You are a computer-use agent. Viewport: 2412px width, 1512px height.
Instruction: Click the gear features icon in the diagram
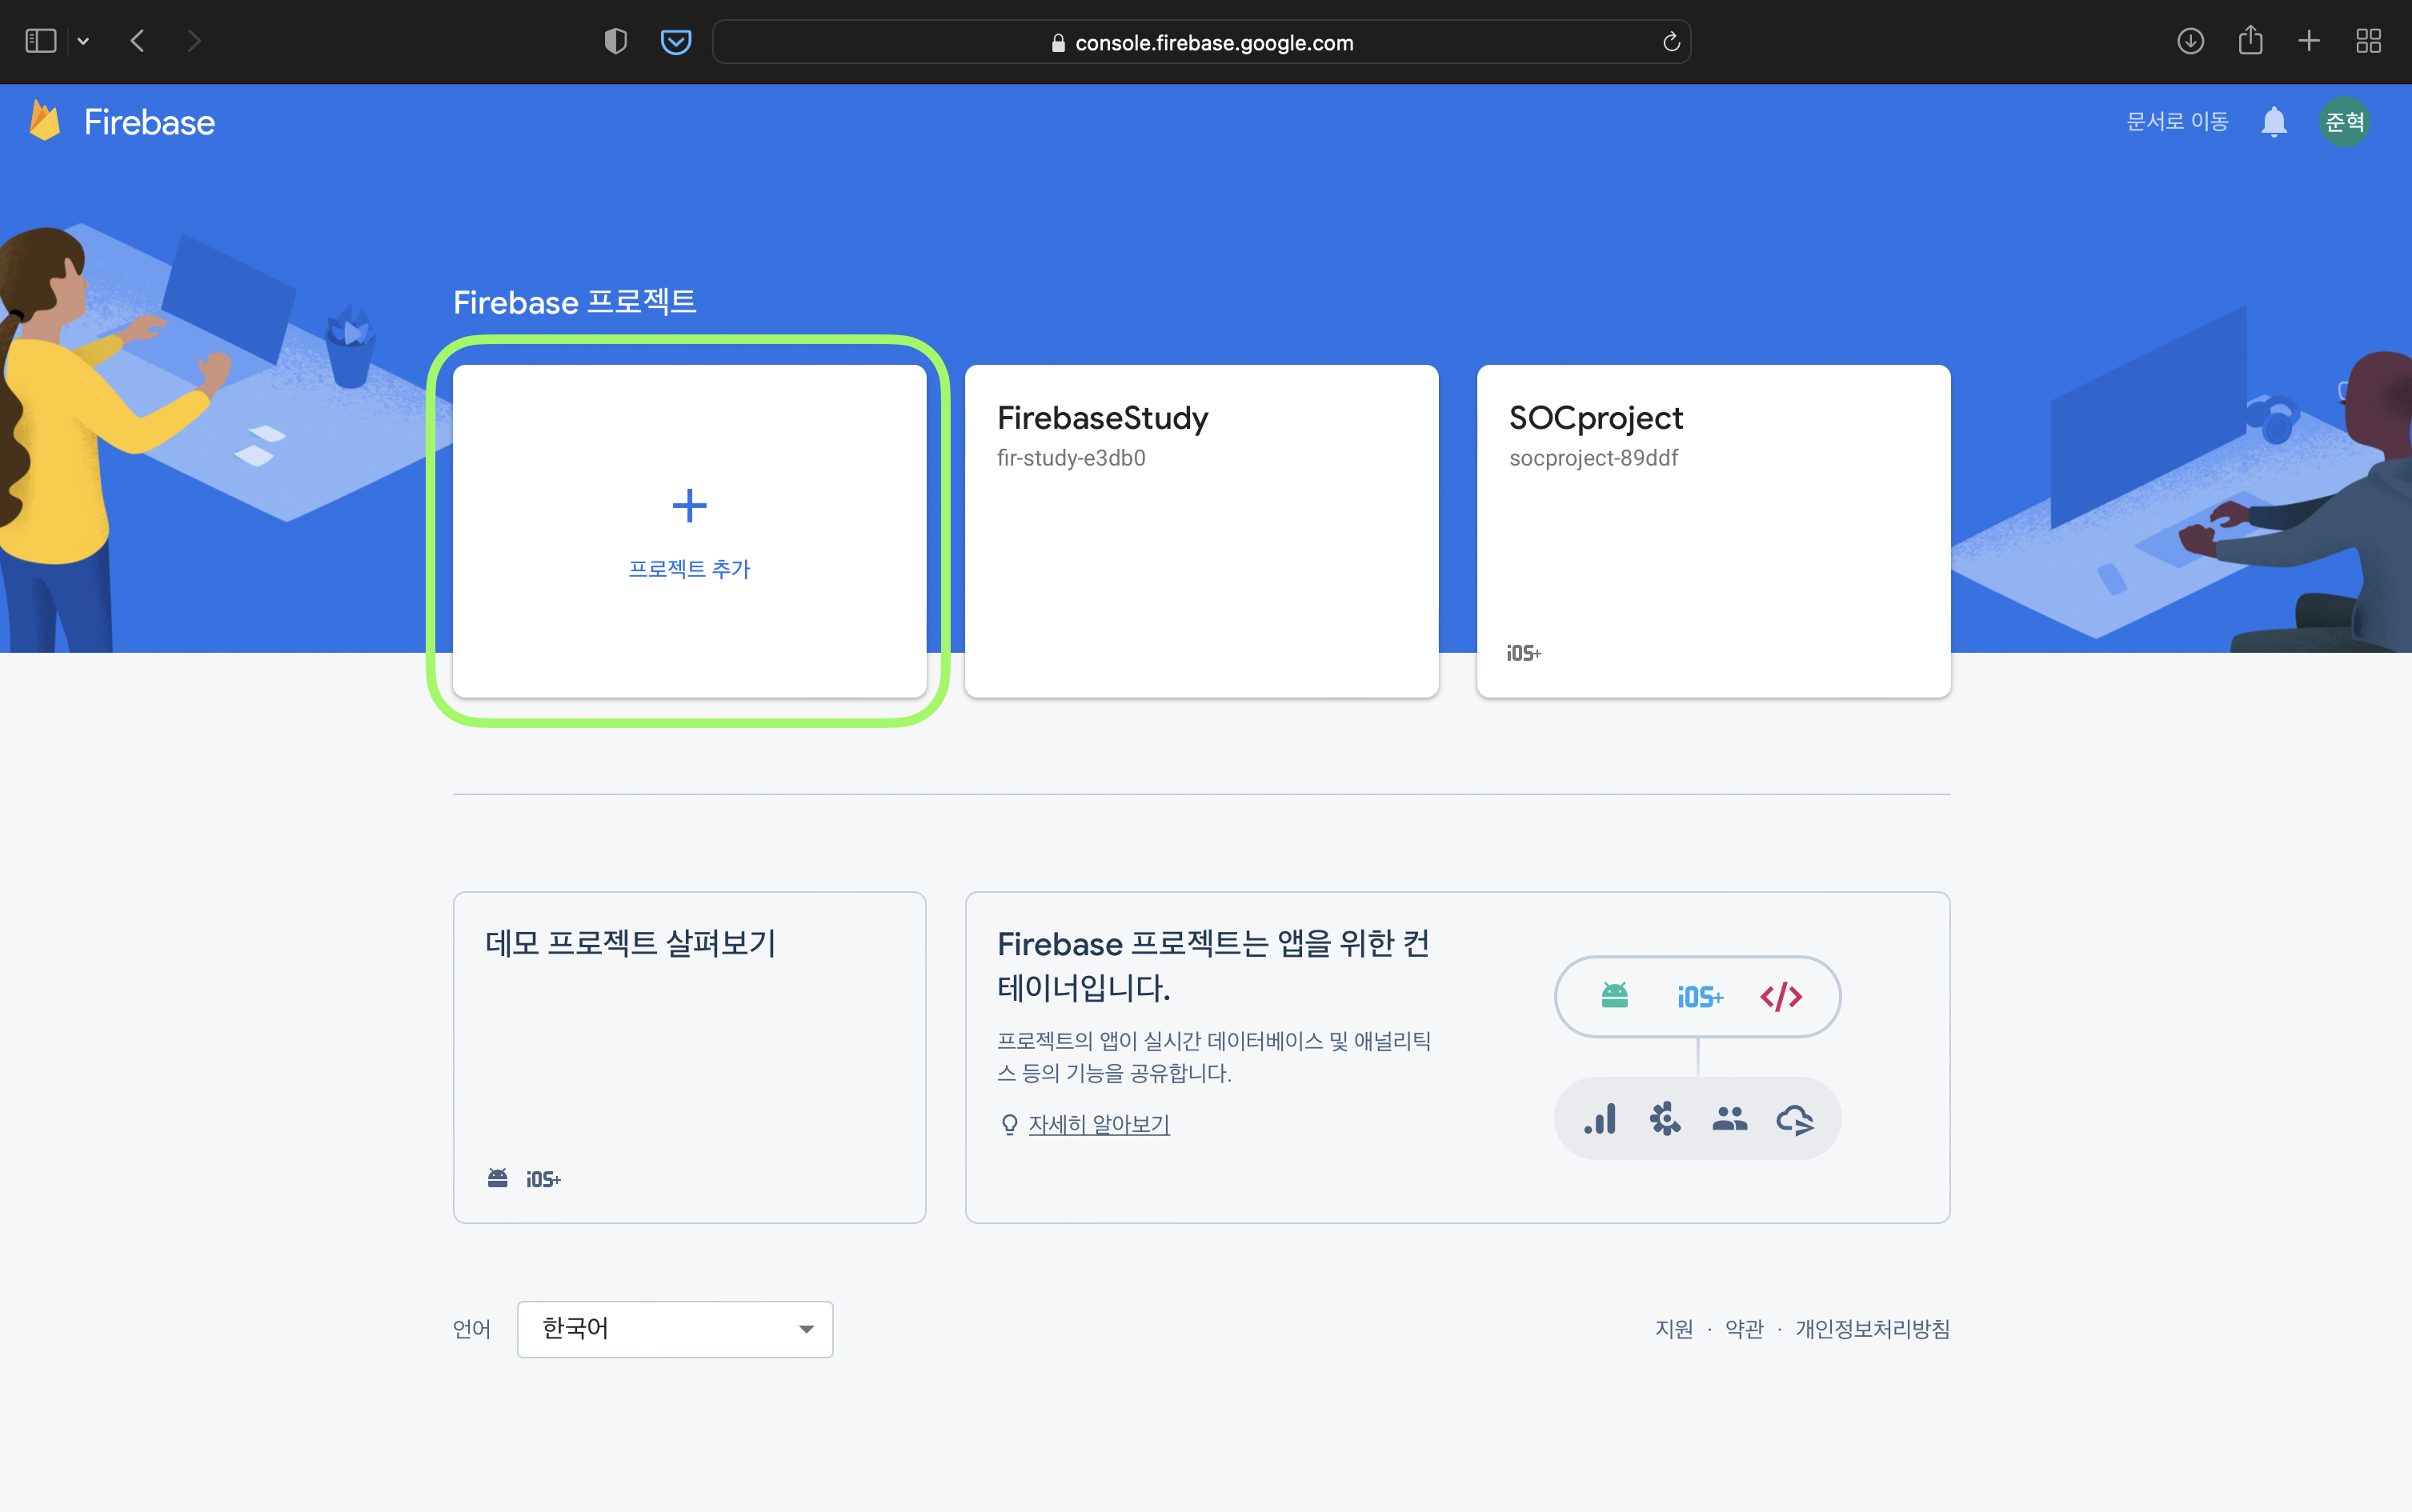point(1665,1118)
